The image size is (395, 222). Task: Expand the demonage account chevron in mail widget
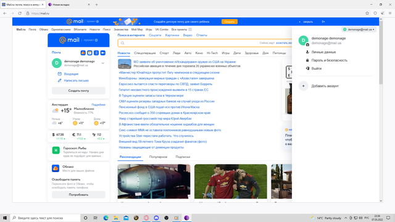(x=103, y=63)
